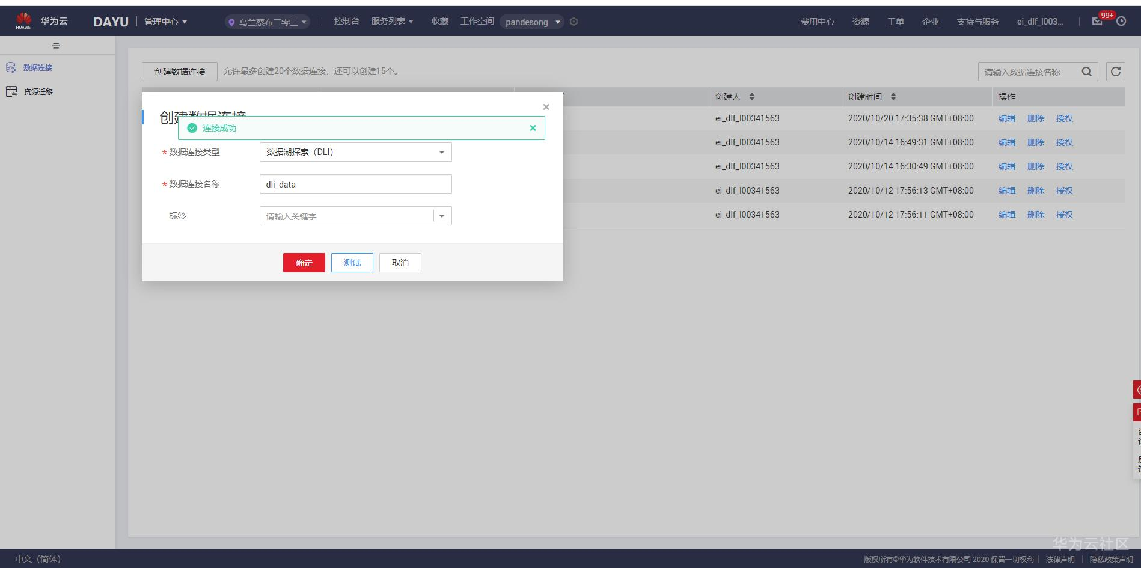The image size is (1141, 568).
Task: Switch language via 中文（简体）
Action: (38, 559)
